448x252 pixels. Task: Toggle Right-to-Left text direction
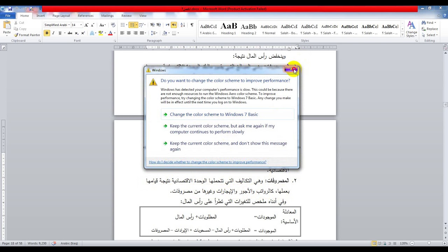coord(174,25)
